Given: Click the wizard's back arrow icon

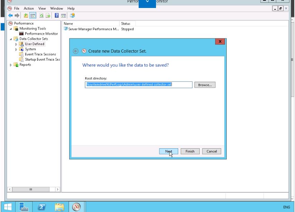Looking at the screenshot, I should [76, 51].
